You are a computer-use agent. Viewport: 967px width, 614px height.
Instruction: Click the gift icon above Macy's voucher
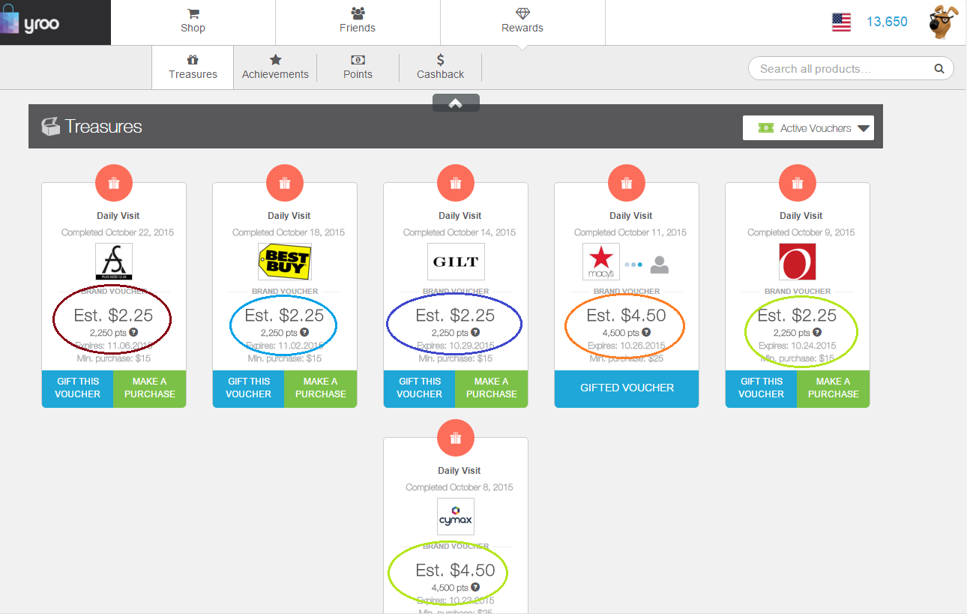(x=627, y=183)
